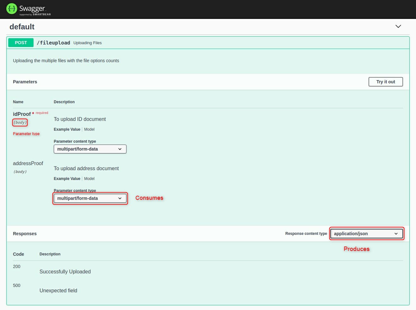Viewport: 416px width, 310px height.
Task: Click the Swagger logo icon
Action: pyautogui.click(x=12, y=9)
